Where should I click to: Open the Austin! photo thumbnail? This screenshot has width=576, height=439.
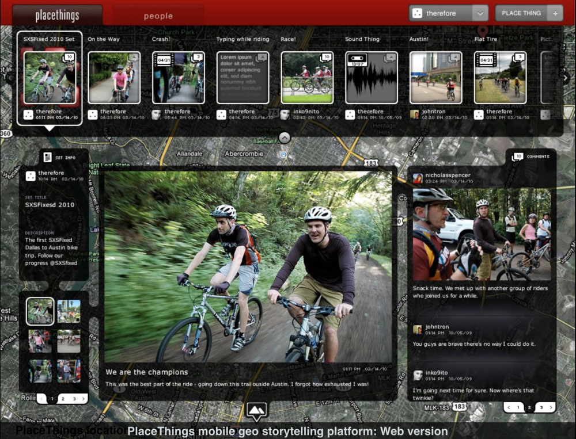(x=436, y=78)
